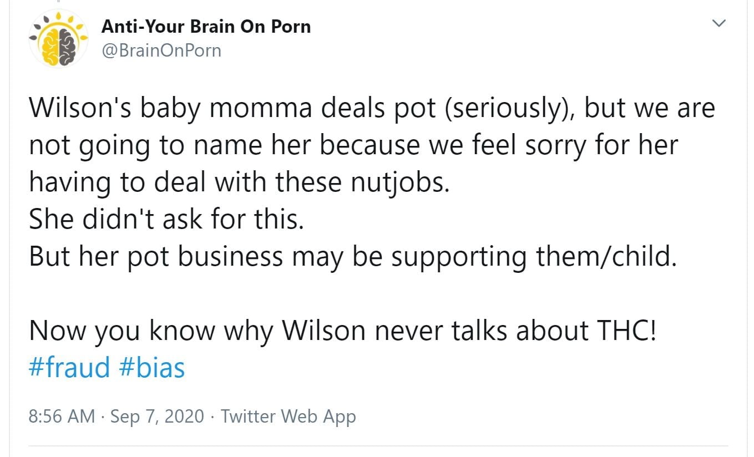Click the Sep 7, 2020 date

(x=157, y=416)
